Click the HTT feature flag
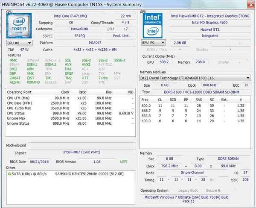The height and width of the screenshot is (208, 256). (x=85, y=78)
